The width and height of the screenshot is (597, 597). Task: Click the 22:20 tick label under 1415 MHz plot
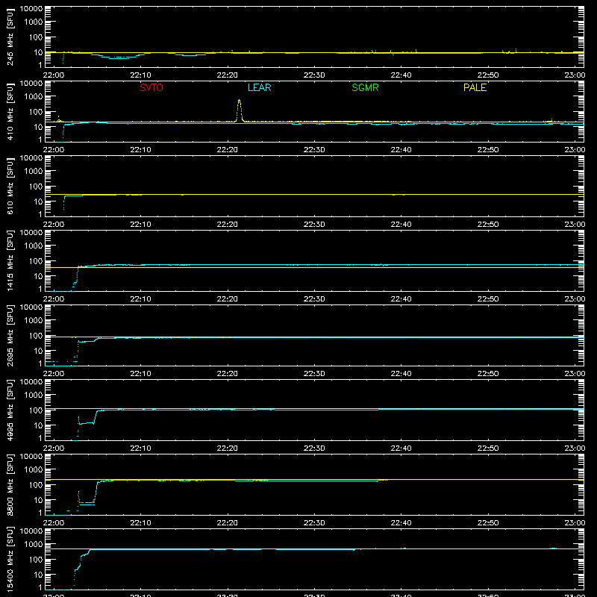pyautogui.click(x=228, y=299)
